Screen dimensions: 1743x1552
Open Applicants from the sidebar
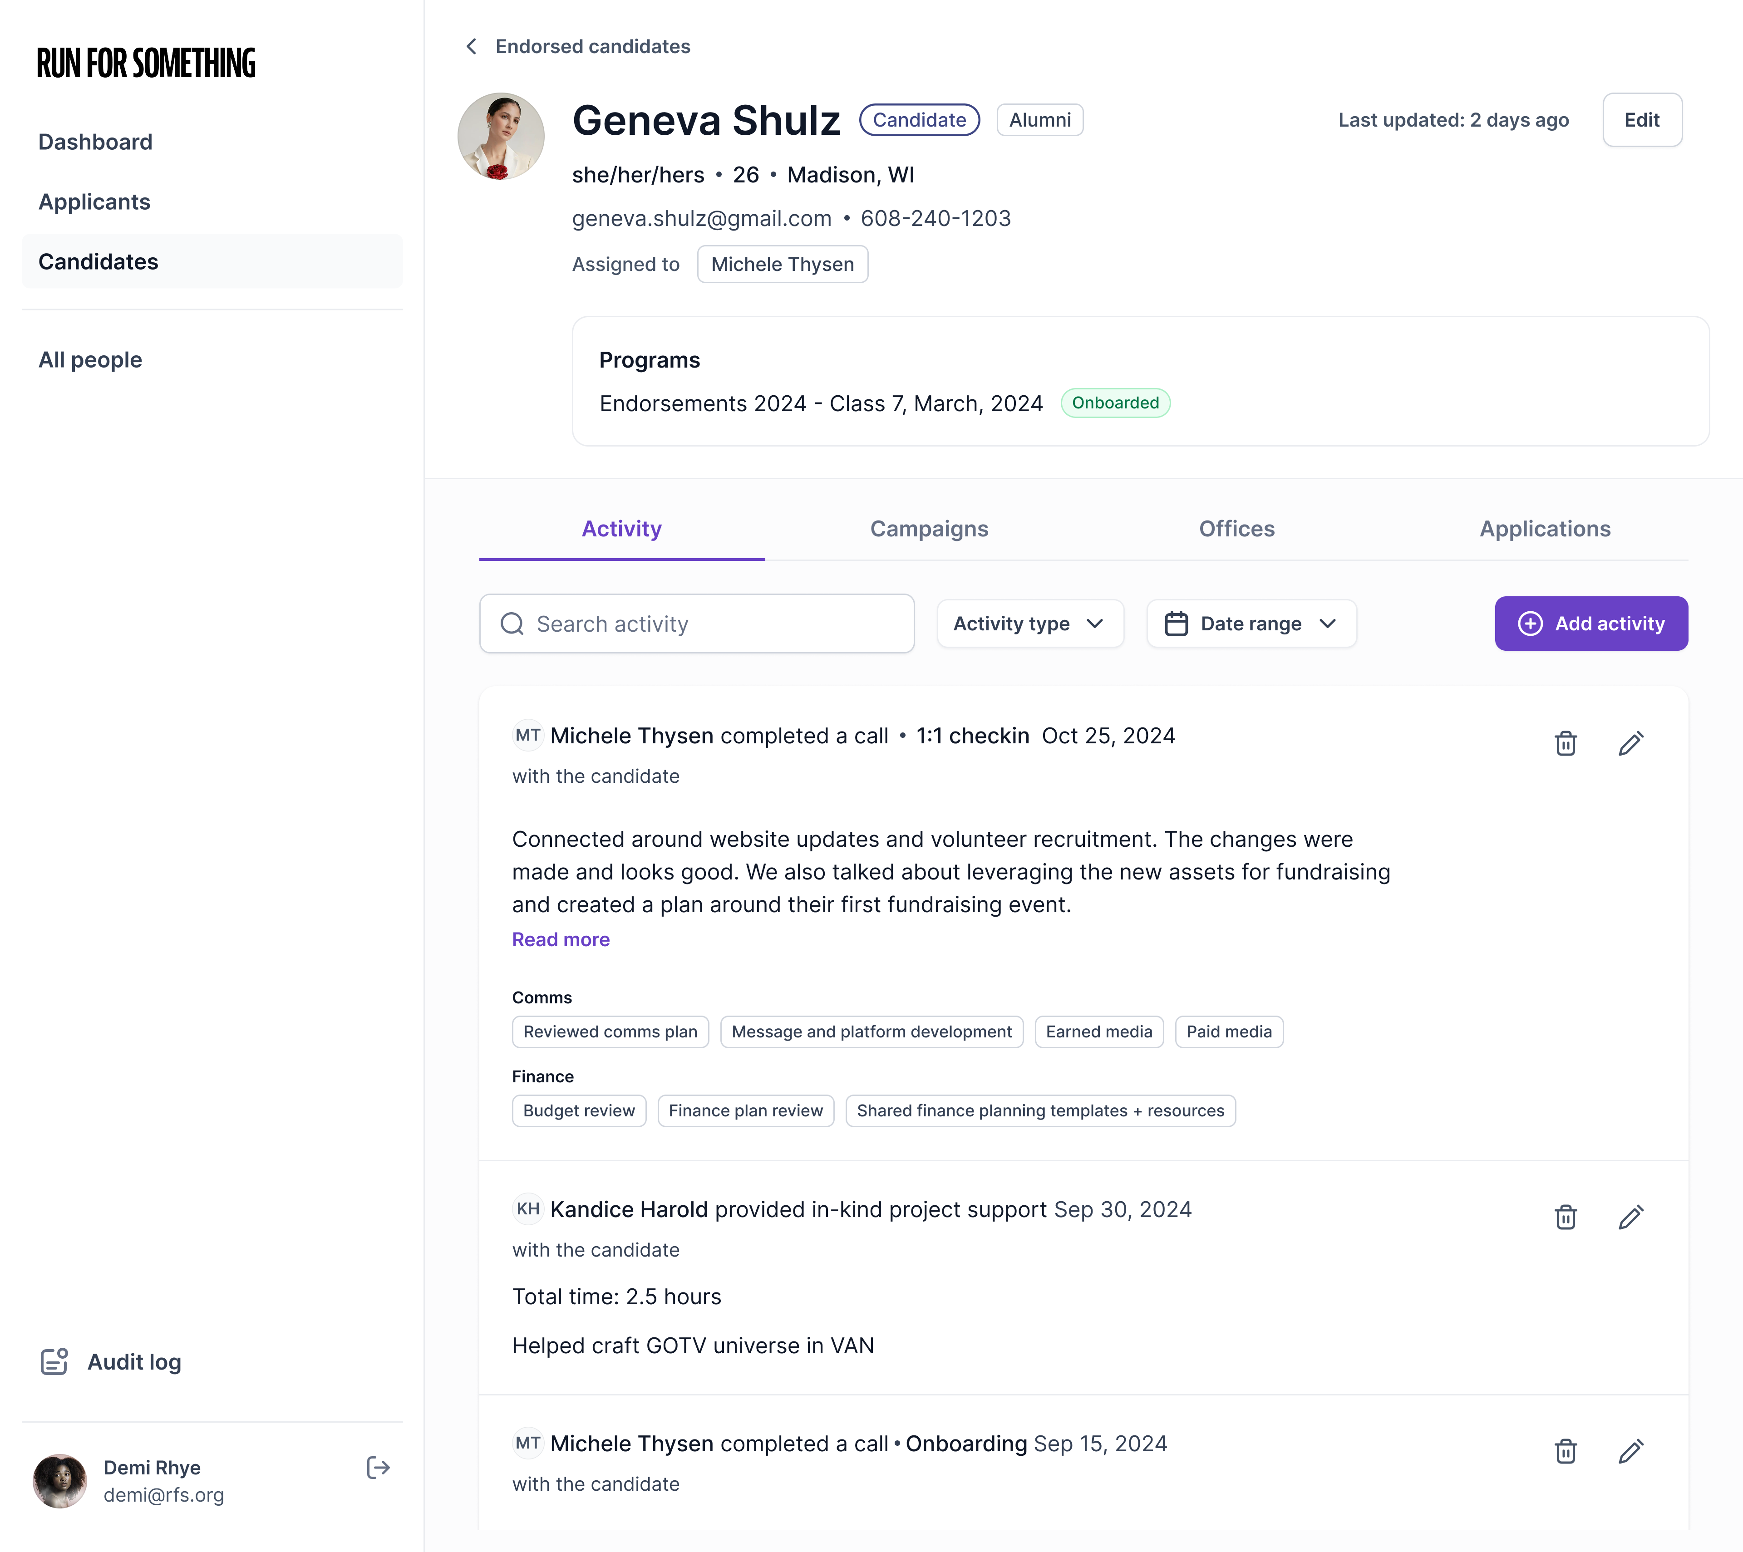(x=94, y=202)
